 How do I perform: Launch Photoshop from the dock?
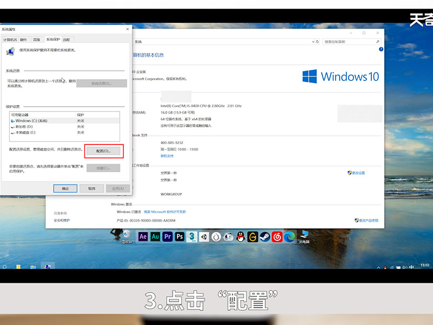tap(180, 237)
